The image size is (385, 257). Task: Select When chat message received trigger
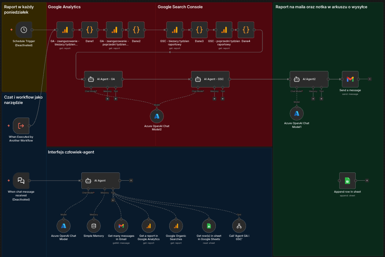coord(21,181)
